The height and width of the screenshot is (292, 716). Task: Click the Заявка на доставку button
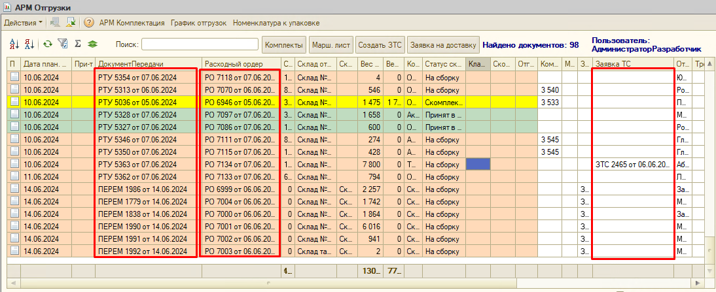coord(443,44)
